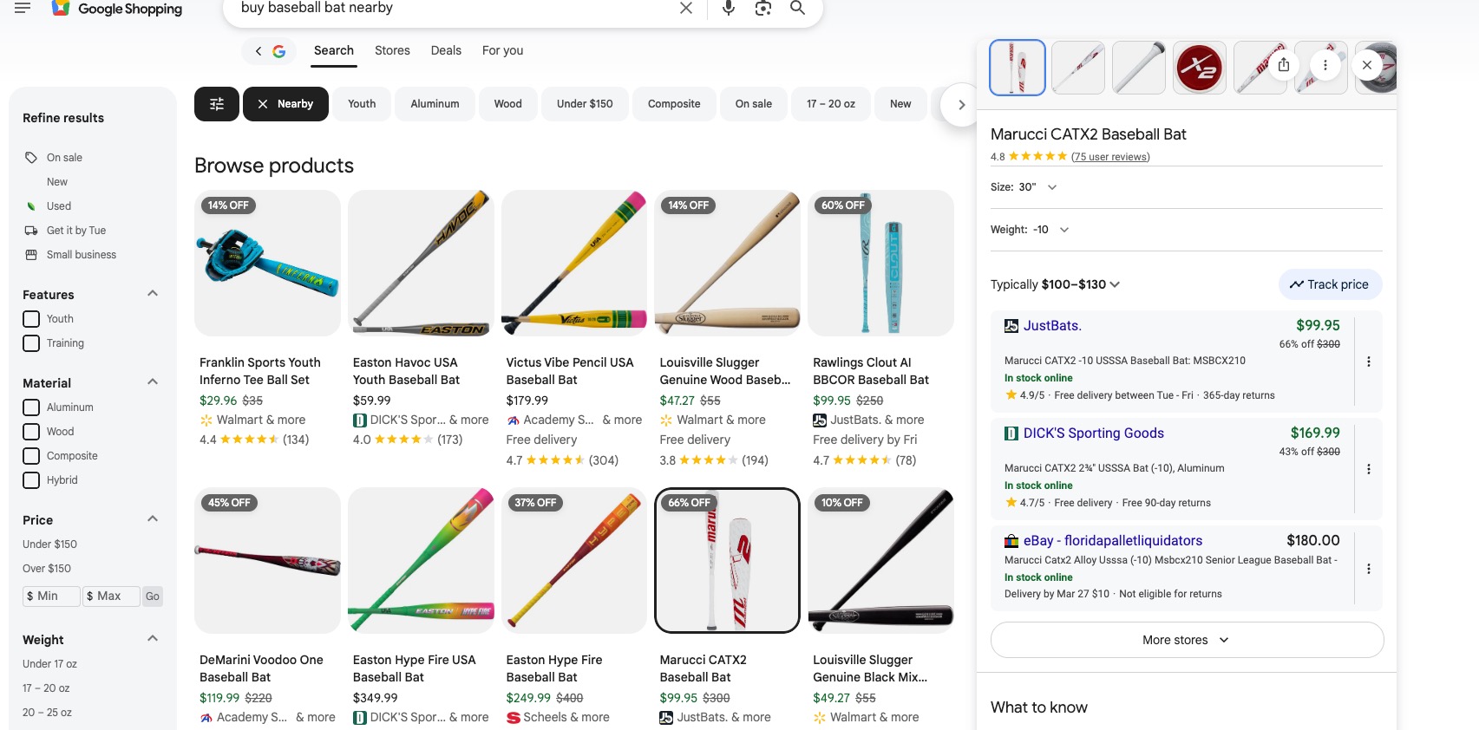The image size is (1479, 730).
Task: Click the Google Shopping logo
Action: (117, 9)
